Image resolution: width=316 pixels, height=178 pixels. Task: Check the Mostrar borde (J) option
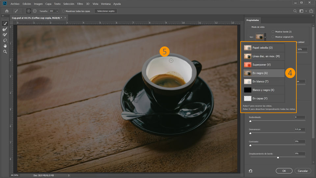pyautogui.click(x=273, y=32)
